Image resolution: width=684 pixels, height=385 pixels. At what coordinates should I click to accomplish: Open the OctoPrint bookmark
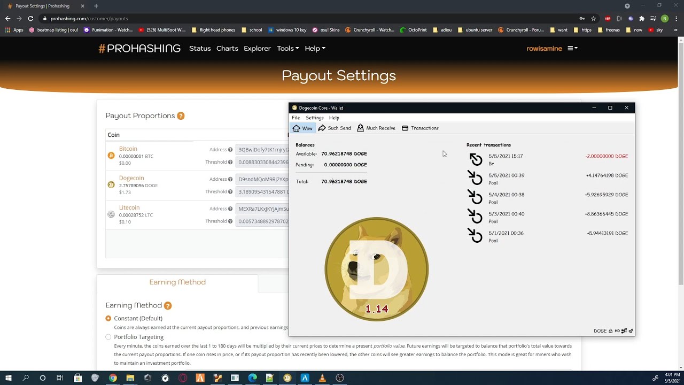pyautogui.click(x=413, y=30)
